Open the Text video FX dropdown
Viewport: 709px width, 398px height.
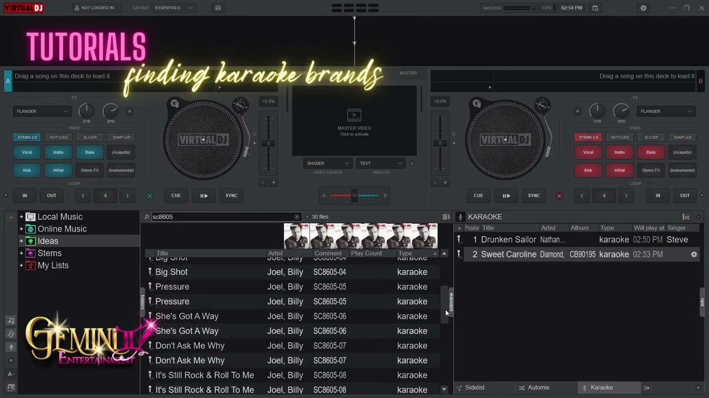pos(381,163)
